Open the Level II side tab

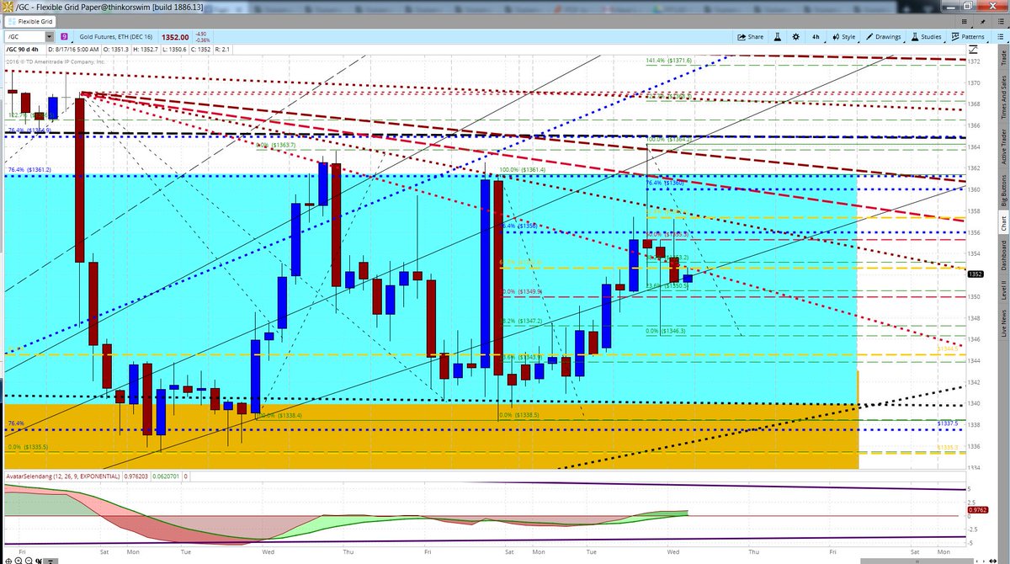point(1002,290)
